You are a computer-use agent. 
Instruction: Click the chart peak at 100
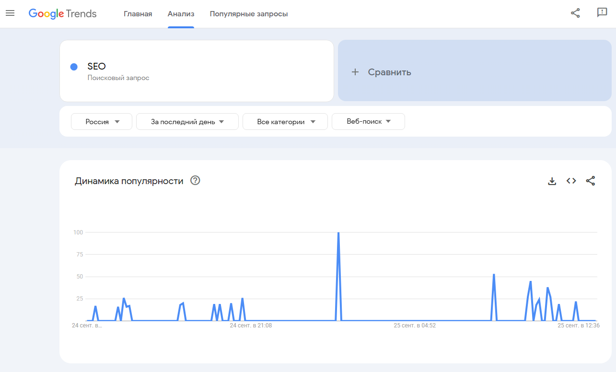click(x=338, y=233)
